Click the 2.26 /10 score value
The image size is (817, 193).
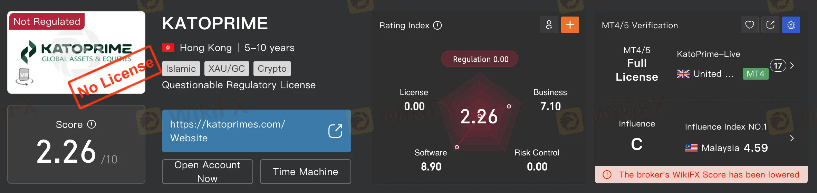[77, 152]
